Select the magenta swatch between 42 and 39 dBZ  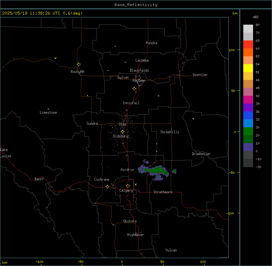pyautogui.click(x=248, y=100)
